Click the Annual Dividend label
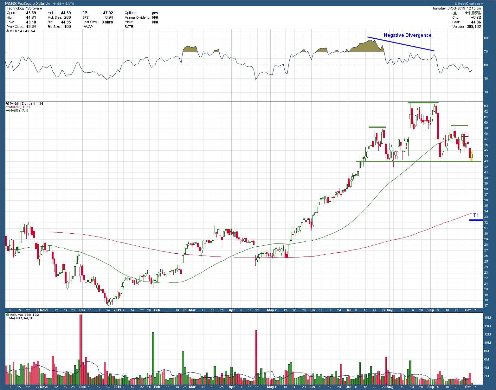Viewport: 496px width, 390px height. click(137, 17)
